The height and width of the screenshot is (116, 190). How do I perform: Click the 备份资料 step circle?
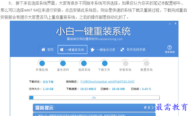coord(63,63)
